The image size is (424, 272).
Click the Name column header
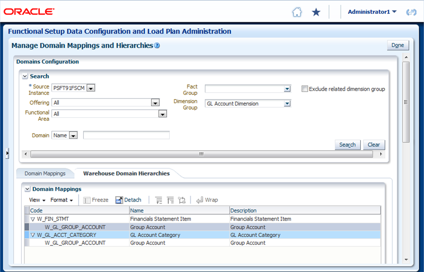click(x=179, y=210)
